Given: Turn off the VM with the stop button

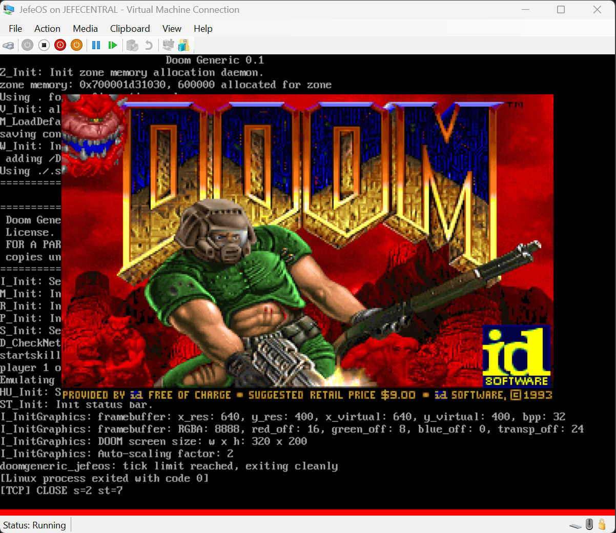Looking at the screenshot, I should point(44,45).
